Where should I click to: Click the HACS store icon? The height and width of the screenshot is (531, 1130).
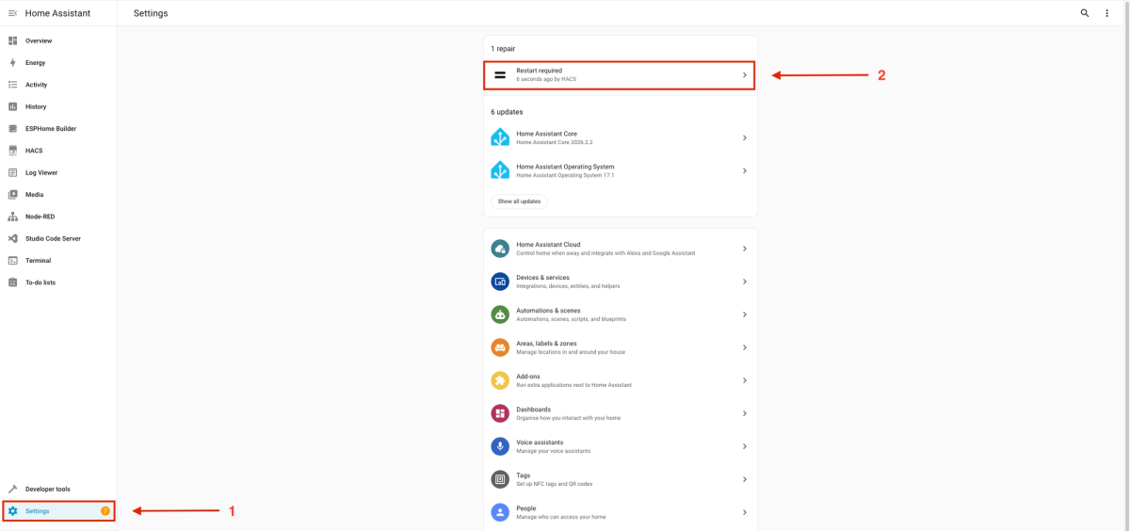[13, 151]
